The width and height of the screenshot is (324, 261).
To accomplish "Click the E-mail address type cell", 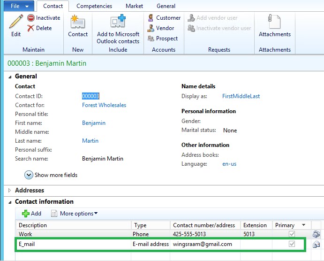I will (151, 244).
